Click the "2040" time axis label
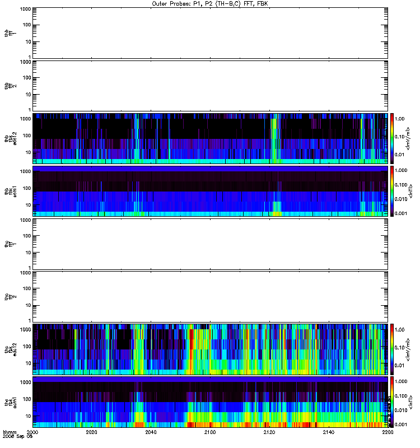Image resolution: width=420 pixels, height=448 pixels. tap(151, 432)
